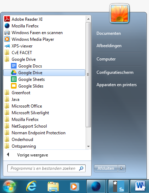This screenshot has height=193, width=149.
Task: Click the Internet Explorer icon in the taskbar
Action: (31, 186)
